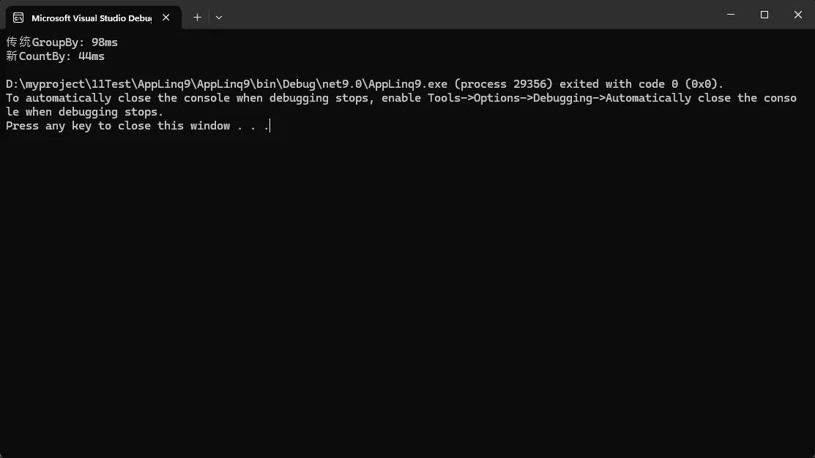Close the Microsoft Visual Studio Debug tab
The height and width of the screenshot is (458, 815).
pyautogui.click(x=166, y=18)
